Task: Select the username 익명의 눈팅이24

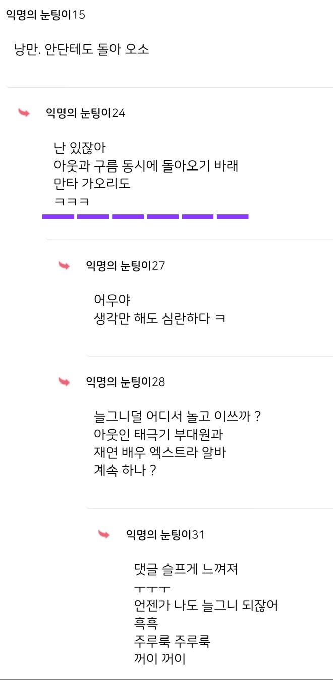Action: [x=86, y=113]
